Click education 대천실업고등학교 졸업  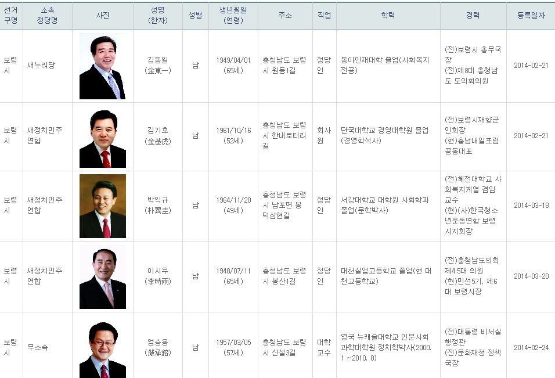tap(386, 276)
